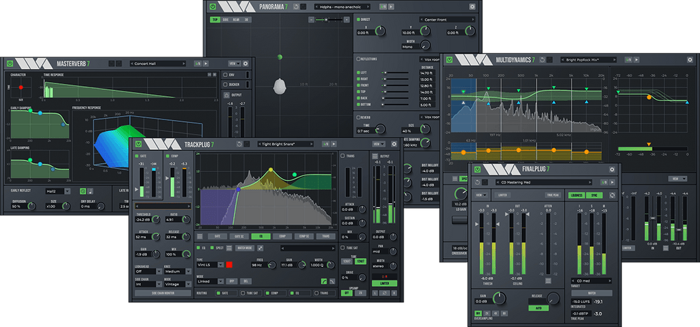Click the lock icon next to MasterVerb Output
This screenshot has width=700, height=327.
pos(226,95)
